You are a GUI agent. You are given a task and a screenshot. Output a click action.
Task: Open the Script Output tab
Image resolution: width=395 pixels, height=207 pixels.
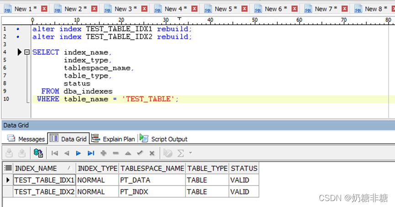coord(164,139)
